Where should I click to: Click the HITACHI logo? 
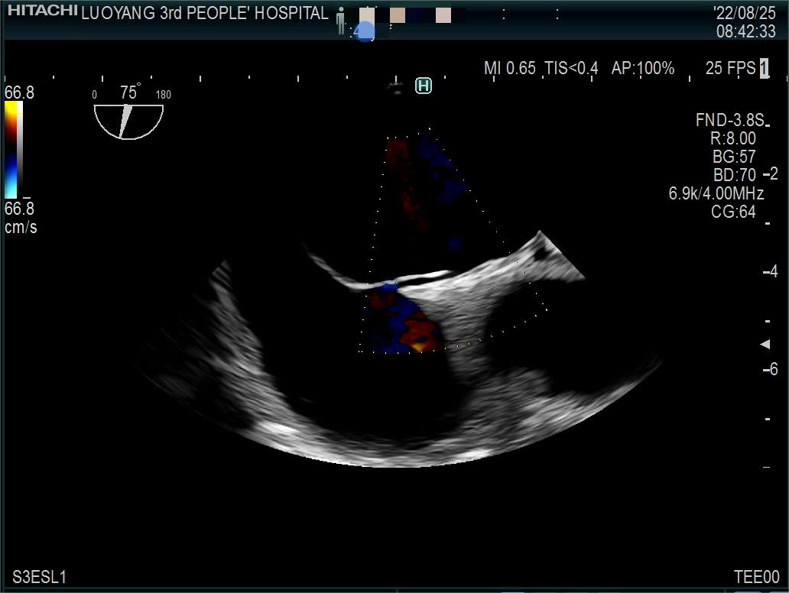tap(43, 11)
